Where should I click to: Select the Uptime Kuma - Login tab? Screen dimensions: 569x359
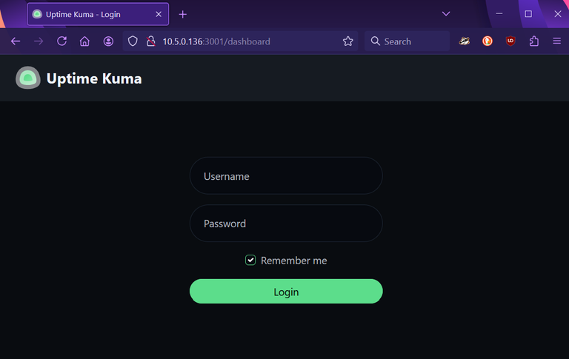click(89, 14)
